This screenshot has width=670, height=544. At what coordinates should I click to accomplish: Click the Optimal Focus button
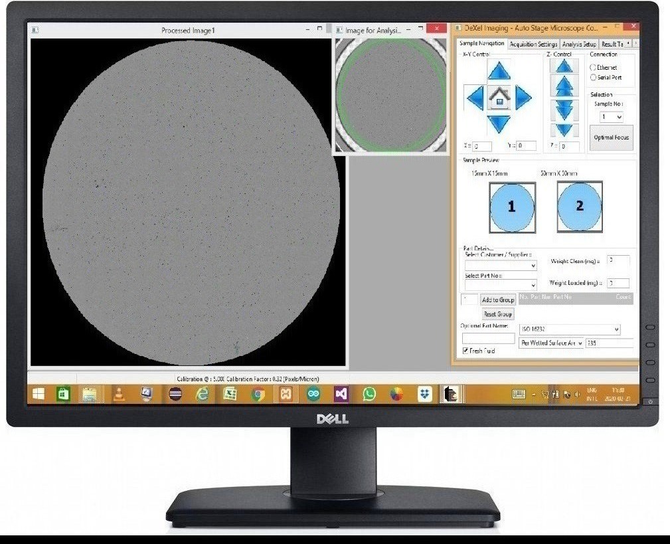(611, 138)
